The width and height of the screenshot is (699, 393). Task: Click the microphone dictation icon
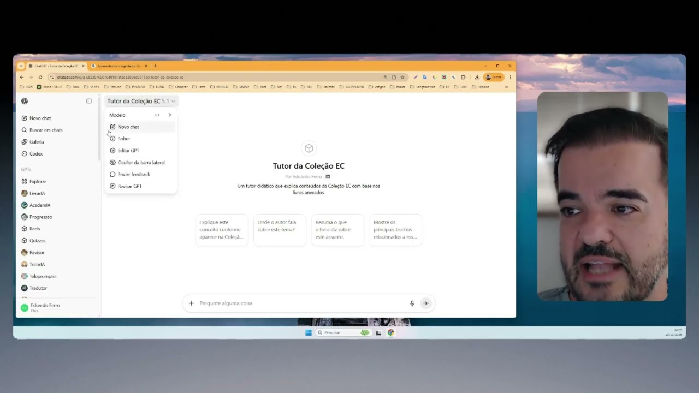pos(412,303)
